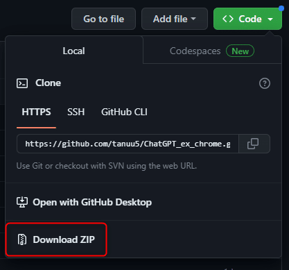Screen dimensions: 289x270
Task: Switch to the Codespaces tab
Action: click(x=212, y=51)
